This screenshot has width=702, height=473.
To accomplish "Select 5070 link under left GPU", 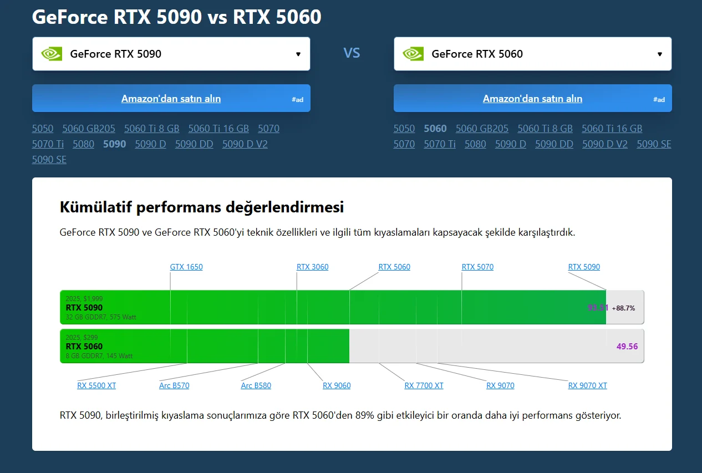I will [x=268, y=129].
